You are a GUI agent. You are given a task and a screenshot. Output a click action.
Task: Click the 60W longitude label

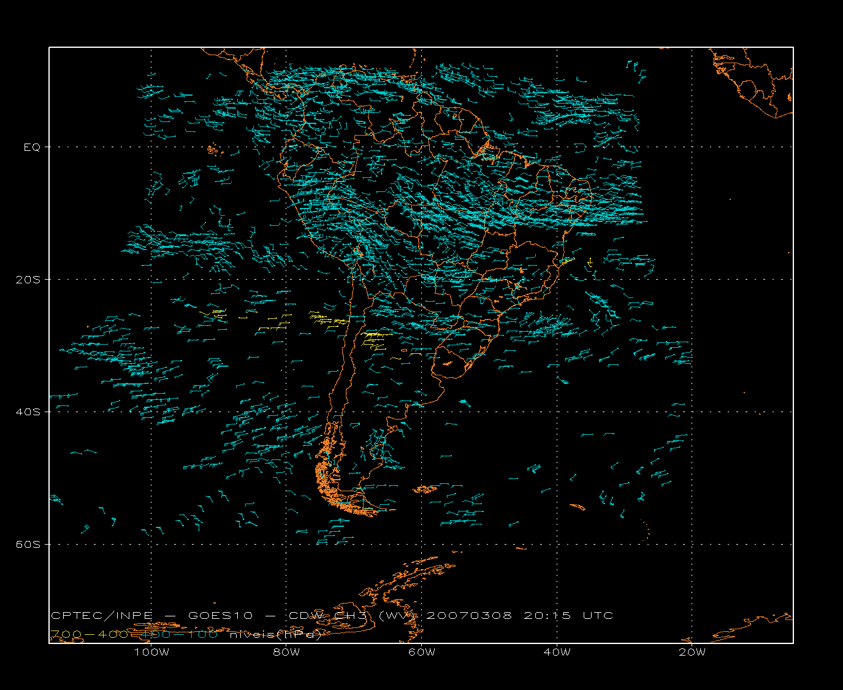click(422, 652)
